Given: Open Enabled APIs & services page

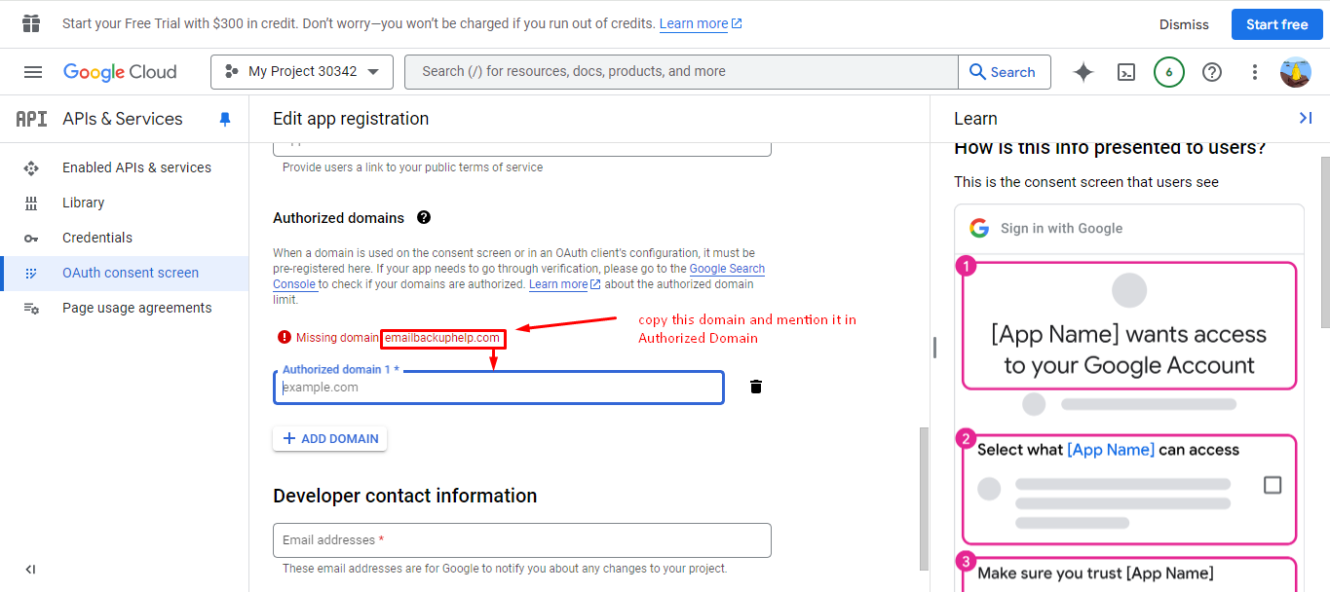Looking at the screenshot, I should click(x=136, y=167).
